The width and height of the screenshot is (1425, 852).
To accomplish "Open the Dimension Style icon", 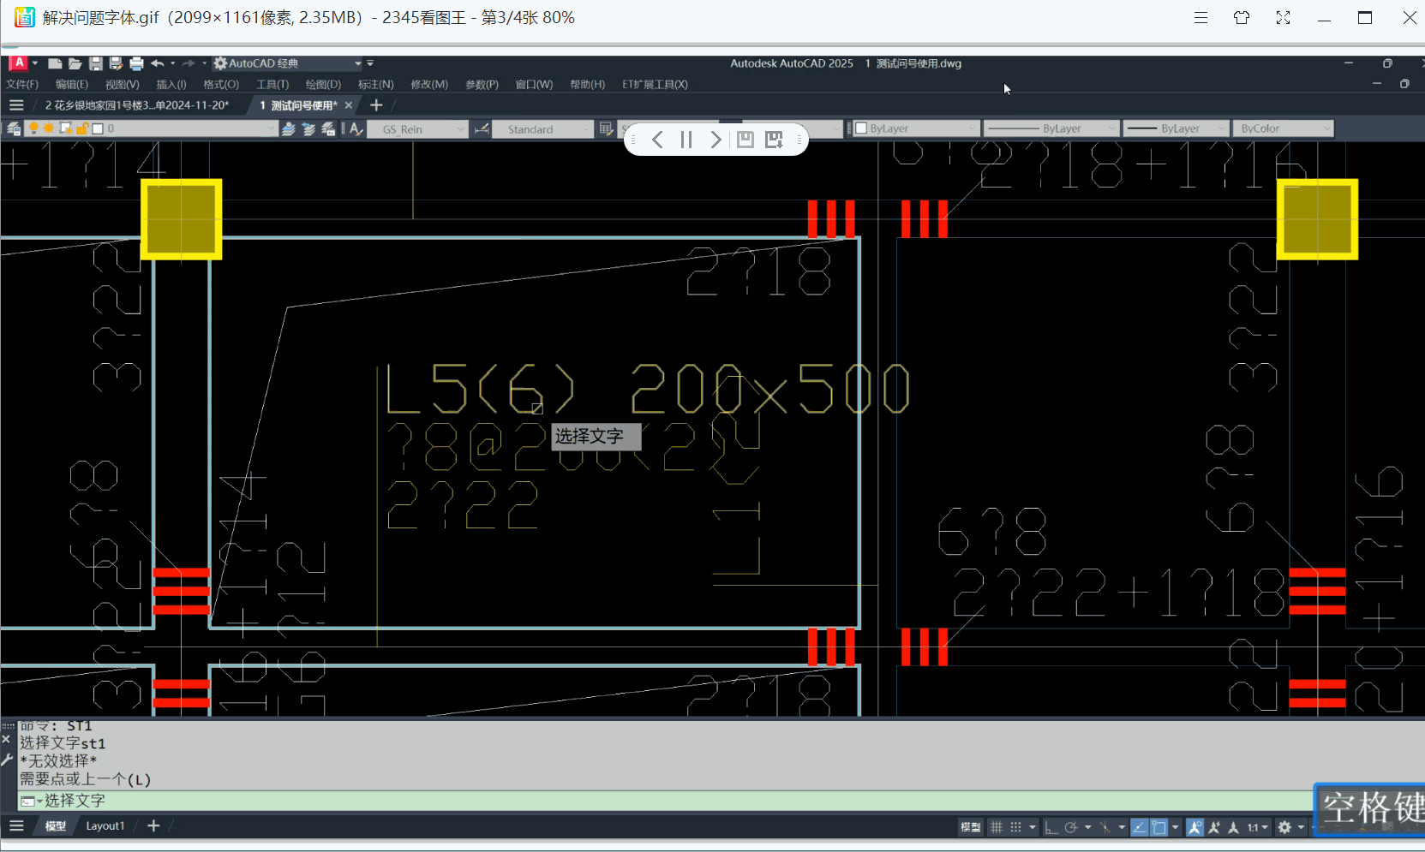I will [x=482, y=128].
